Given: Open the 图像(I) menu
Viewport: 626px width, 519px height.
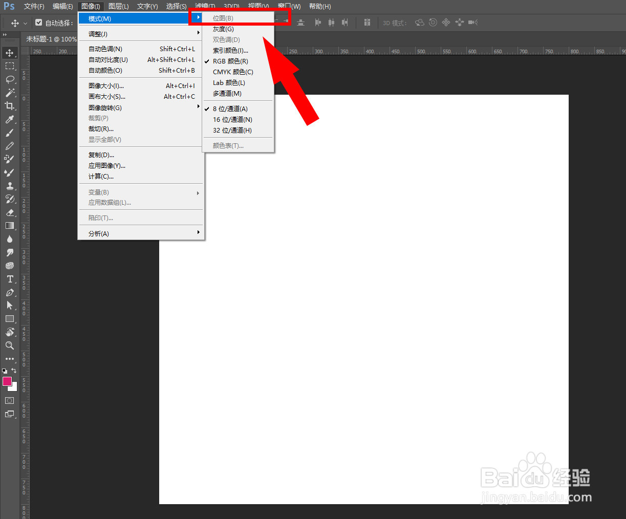Looking at the screenshot, I should click(x=91, y=6).
